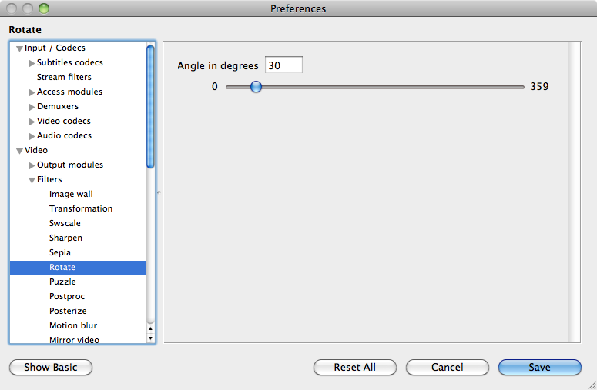Screen dimensions: 597x390
Task: Expand the Access modules node
Action: pyautogui.click(x=32, y=92)
